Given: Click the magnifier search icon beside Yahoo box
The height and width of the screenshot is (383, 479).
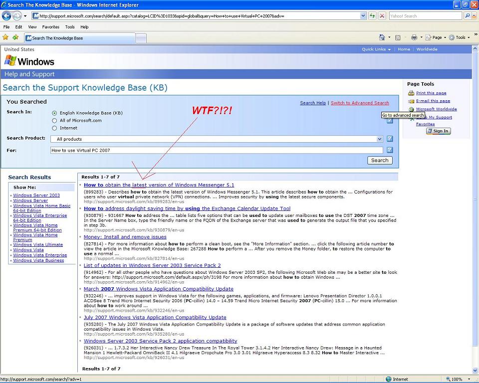Looking at the screenshot, I should point(467,16).
